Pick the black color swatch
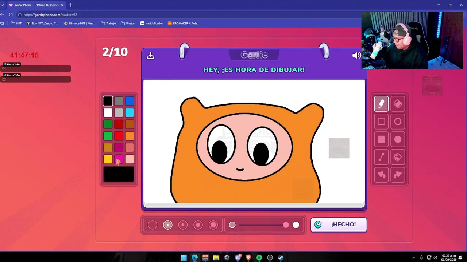 [108, 101]
